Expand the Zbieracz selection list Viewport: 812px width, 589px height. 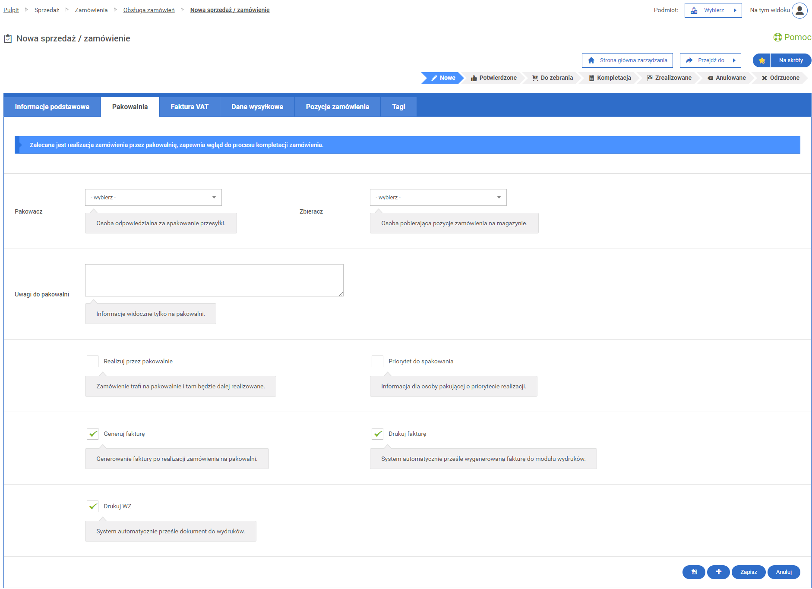(x=438, y=198)
